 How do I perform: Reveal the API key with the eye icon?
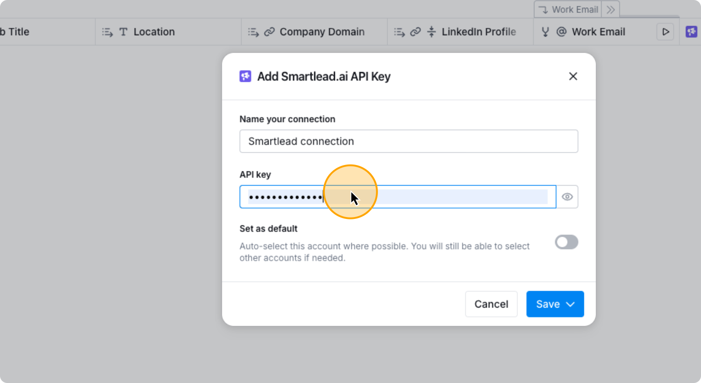click(567, 197)
